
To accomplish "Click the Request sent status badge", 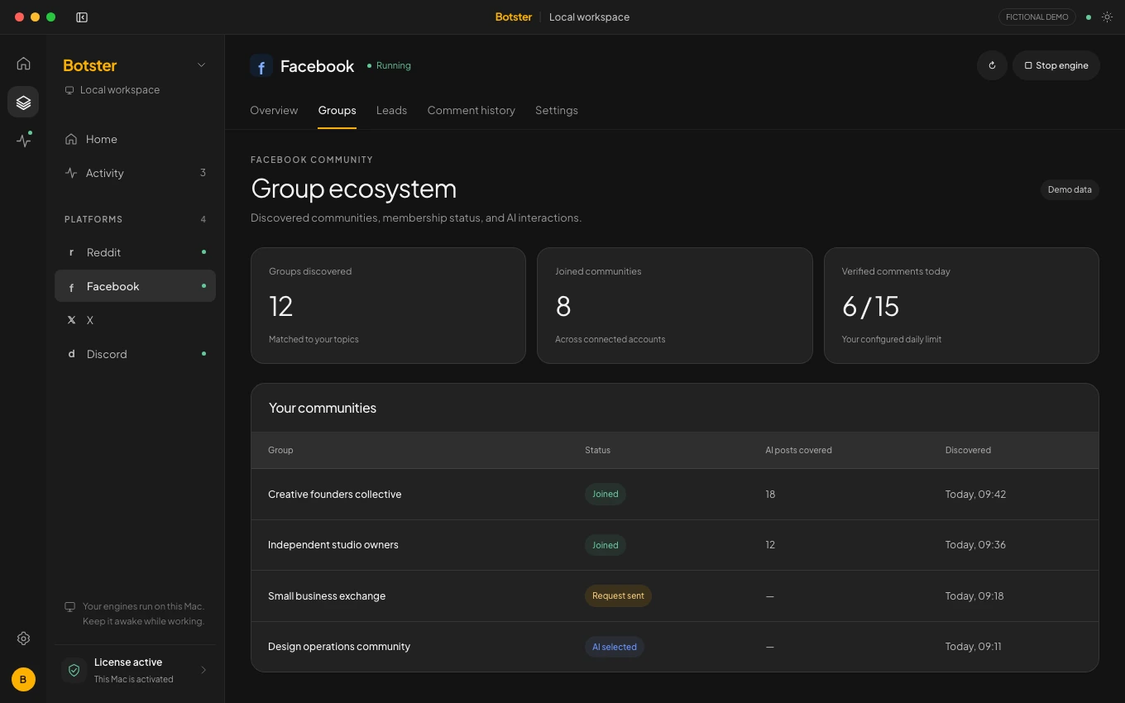I will coord(618,596).
